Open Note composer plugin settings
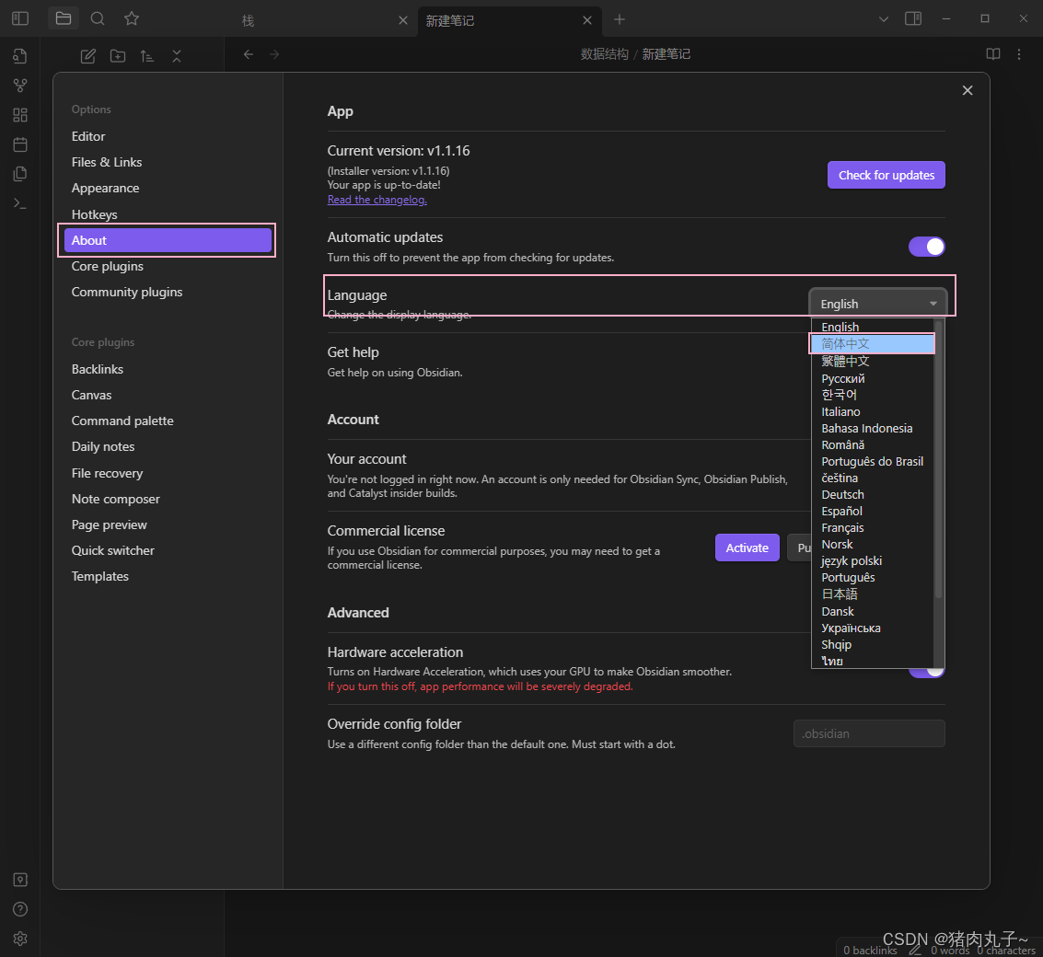 tap(168, 499)
